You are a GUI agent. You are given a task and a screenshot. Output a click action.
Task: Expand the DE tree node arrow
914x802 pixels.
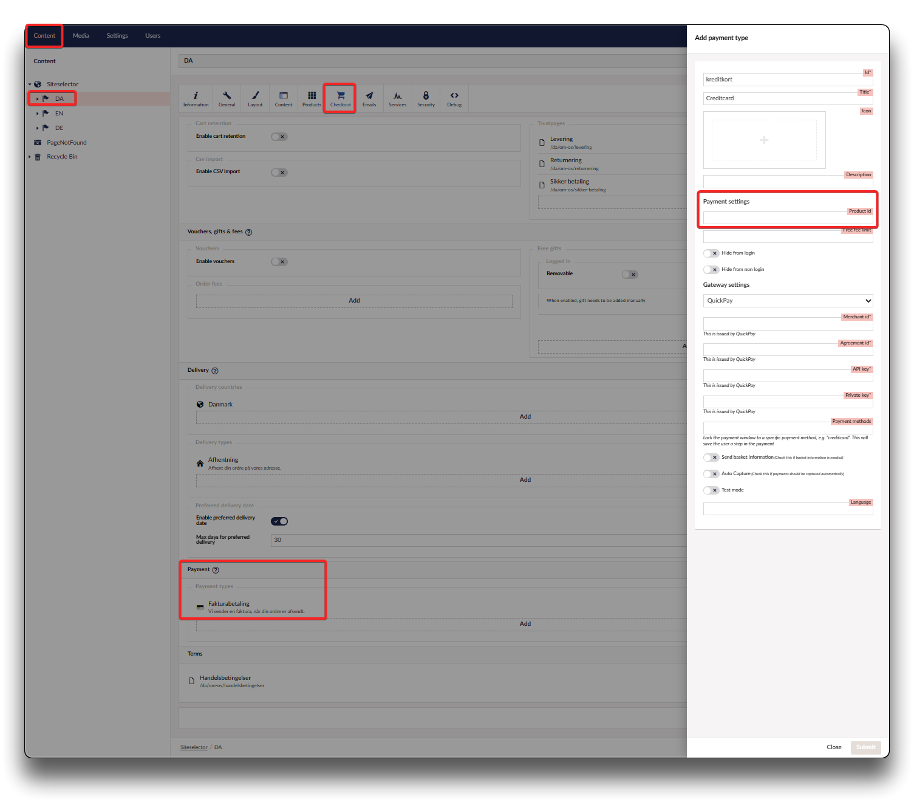(x=38, y=128)
